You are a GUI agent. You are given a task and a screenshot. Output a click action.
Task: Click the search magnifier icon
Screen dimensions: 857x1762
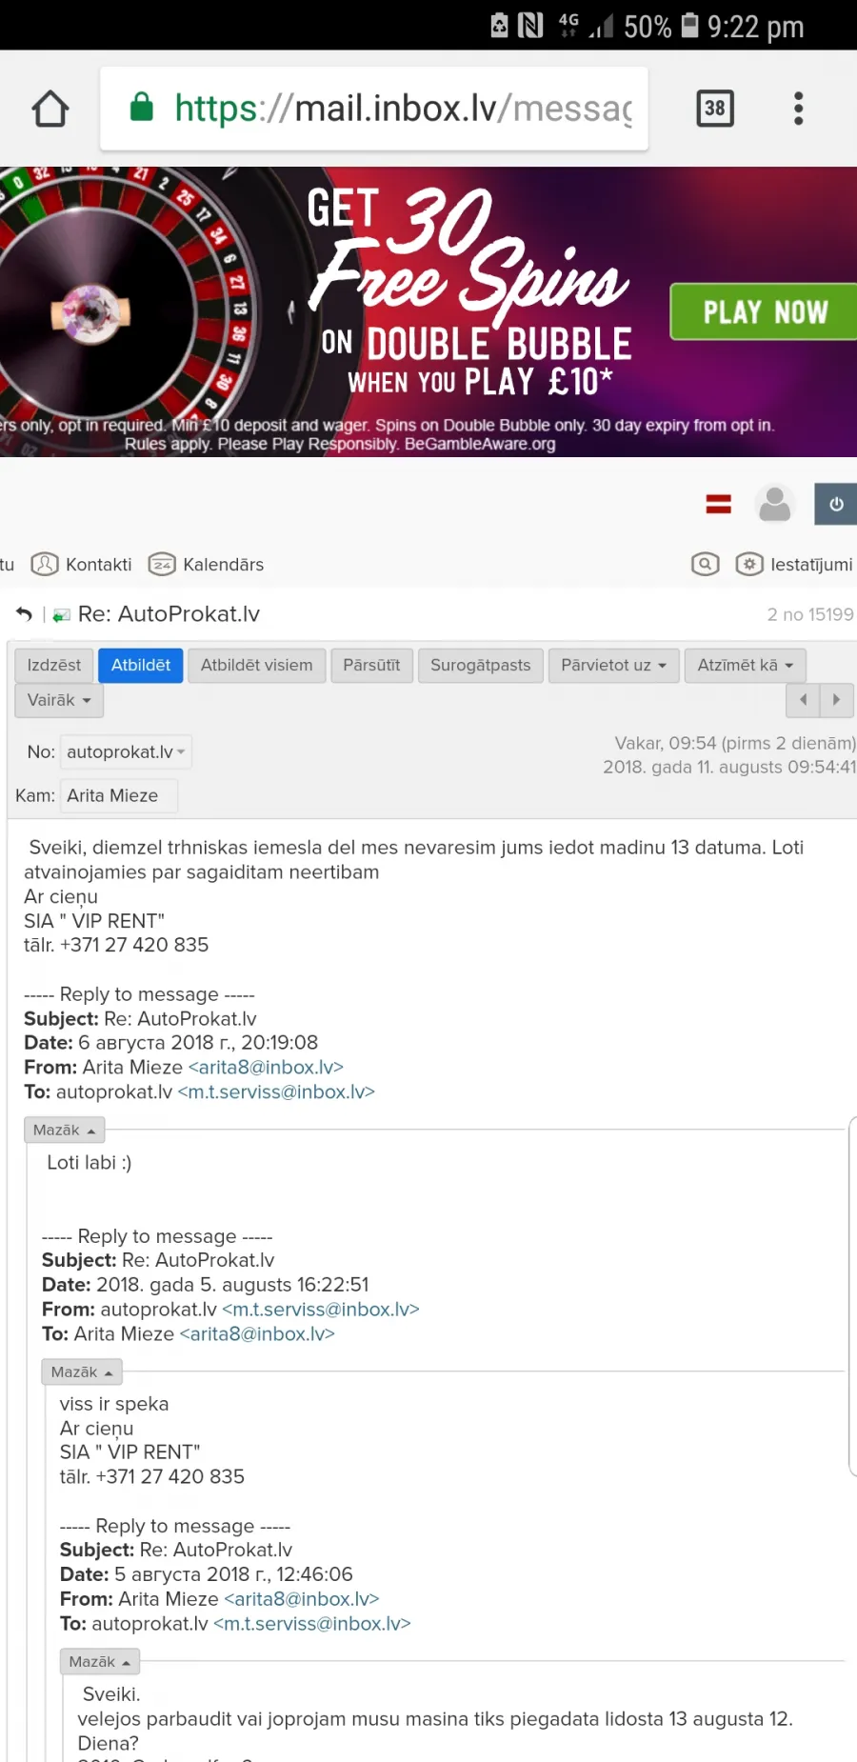[x=705, y=565]
